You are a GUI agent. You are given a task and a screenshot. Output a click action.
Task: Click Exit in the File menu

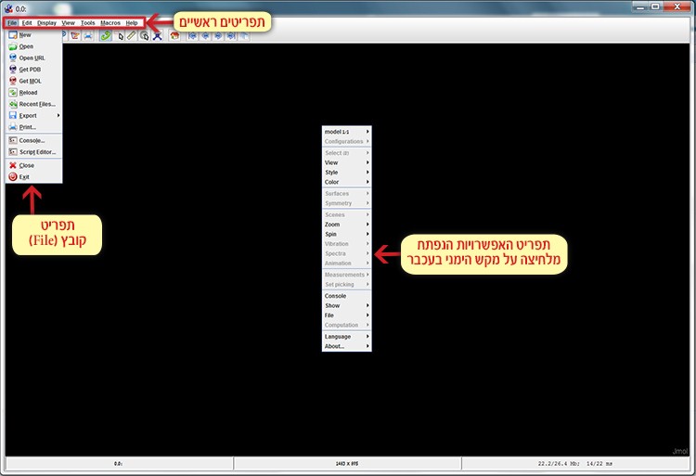[x=24, y=176]
